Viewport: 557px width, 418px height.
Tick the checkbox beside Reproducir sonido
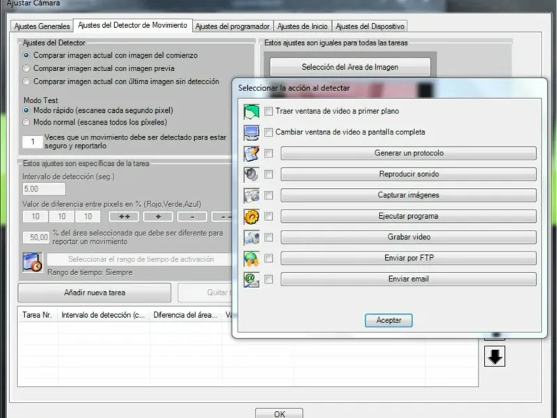point(269,174)
